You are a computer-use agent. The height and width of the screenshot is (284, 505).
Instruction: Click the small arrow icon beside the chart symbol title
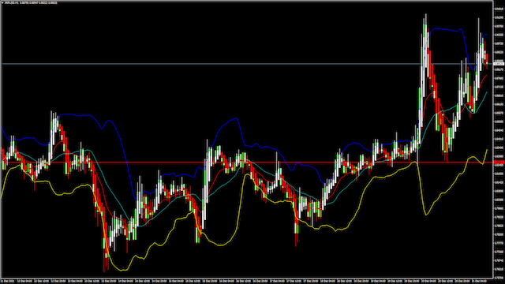[x=2, y=3]
